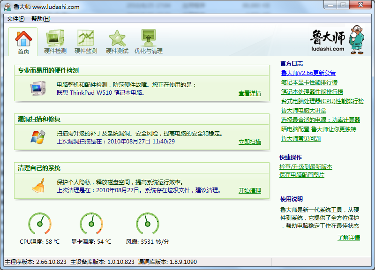Open 笔记本处理器性能排行榜 link
Viewport: 375px width, 270px height.
click(312, 92)
